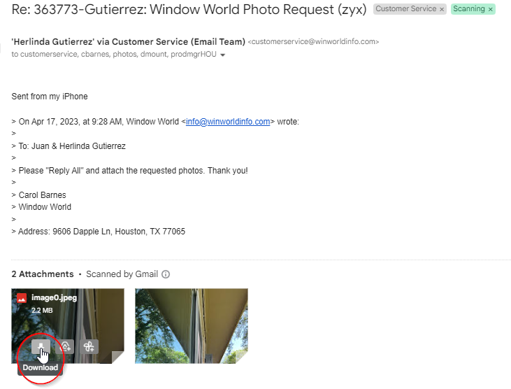This screenshot has height=389, width=511.
Task: Download the image0.jpeg attachment
Action: click(x=41, y=346)
